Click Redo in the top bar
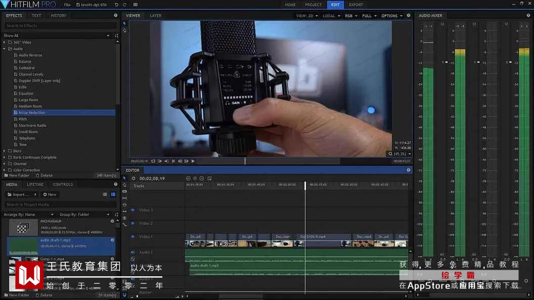Screen dimensions: 534x300 tap(124, 5)
